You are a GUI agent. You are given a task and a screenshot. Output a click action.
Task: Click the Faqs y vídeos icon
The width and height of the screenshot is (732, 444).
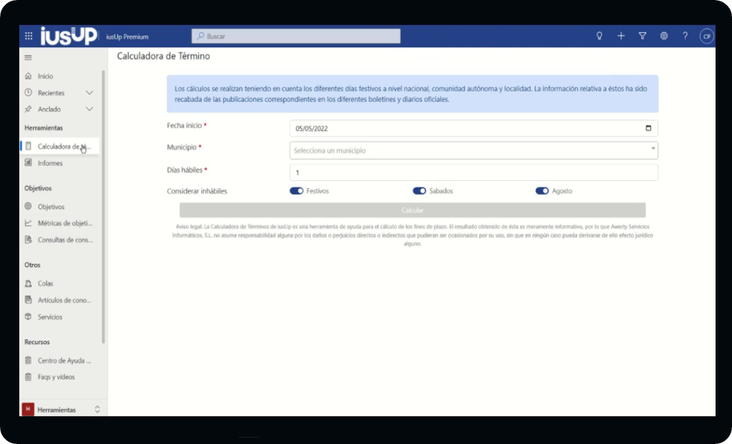click(x=29, y=377)
